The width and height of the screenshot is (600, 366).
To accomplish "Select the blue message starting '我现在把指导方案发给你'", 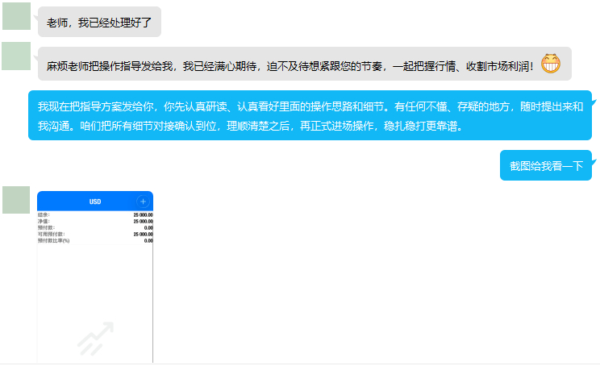I will tap(310, 115).
